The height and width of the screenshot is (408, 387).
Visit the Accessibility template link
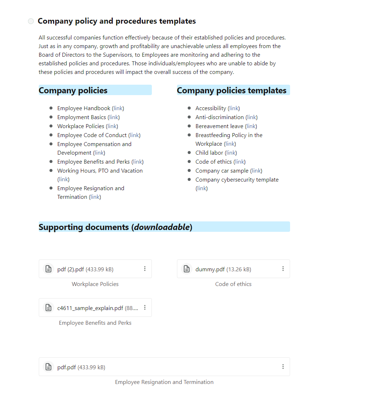pos(234,108)
